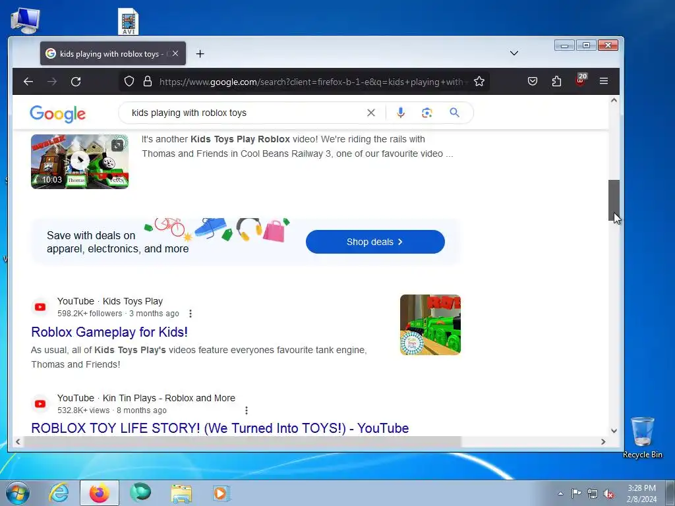Select the Recycle Bin desktop icon
Viewport: 675px width, 506px height.
click(x=642, y=437)
